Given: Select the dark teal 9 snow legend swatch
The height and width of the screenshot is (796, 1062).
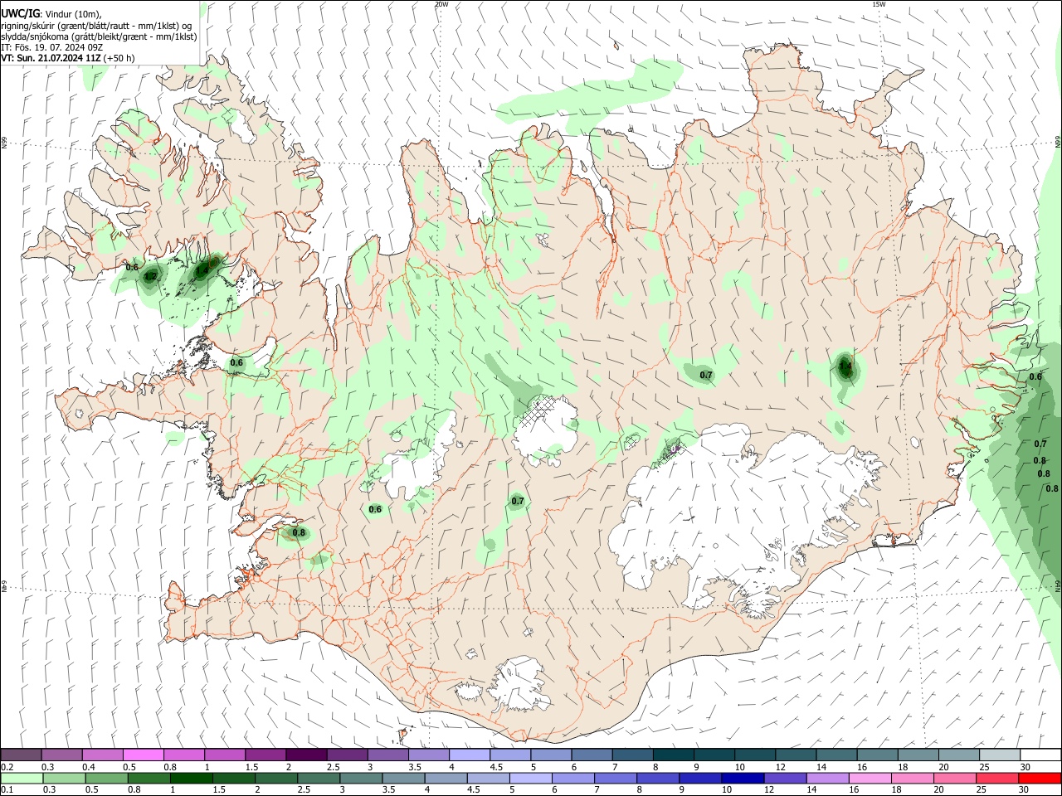Looking at the screenshot, I should pyautogui.click(x=714, y=755).
